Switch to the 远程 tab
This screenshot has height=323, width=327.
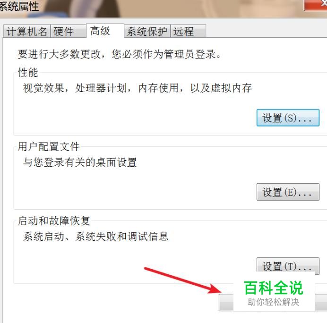tap(188, 31)
